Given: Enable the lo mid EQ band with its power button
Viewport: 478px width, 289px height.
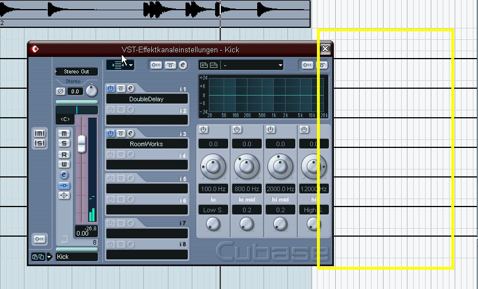Looking at the screenshot, I should (237, 129).
